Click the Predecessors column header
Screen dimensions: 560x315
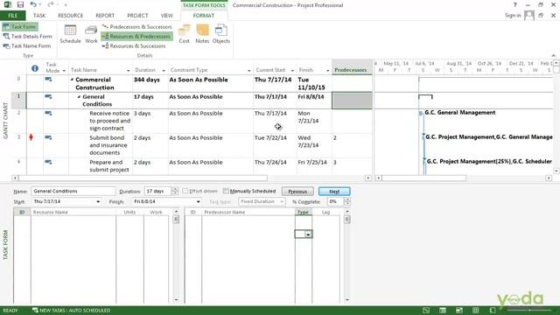click(352, 67)
